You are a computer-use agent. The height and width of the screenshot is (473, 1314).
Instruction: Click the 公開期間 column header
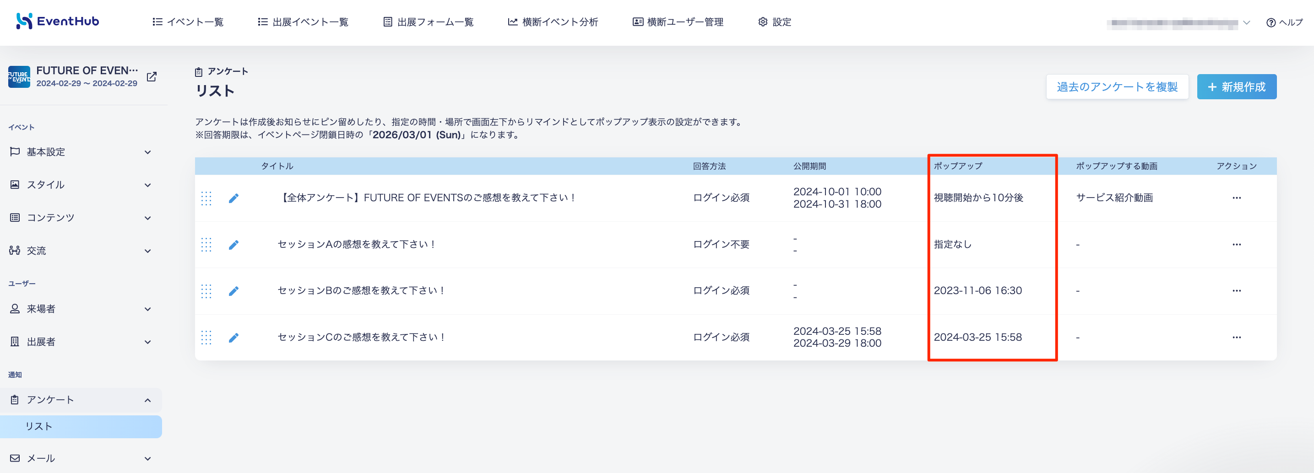(x=809, y=166)
